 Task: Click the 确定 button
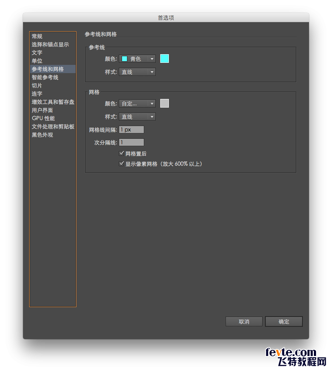[x=284, y=322]
